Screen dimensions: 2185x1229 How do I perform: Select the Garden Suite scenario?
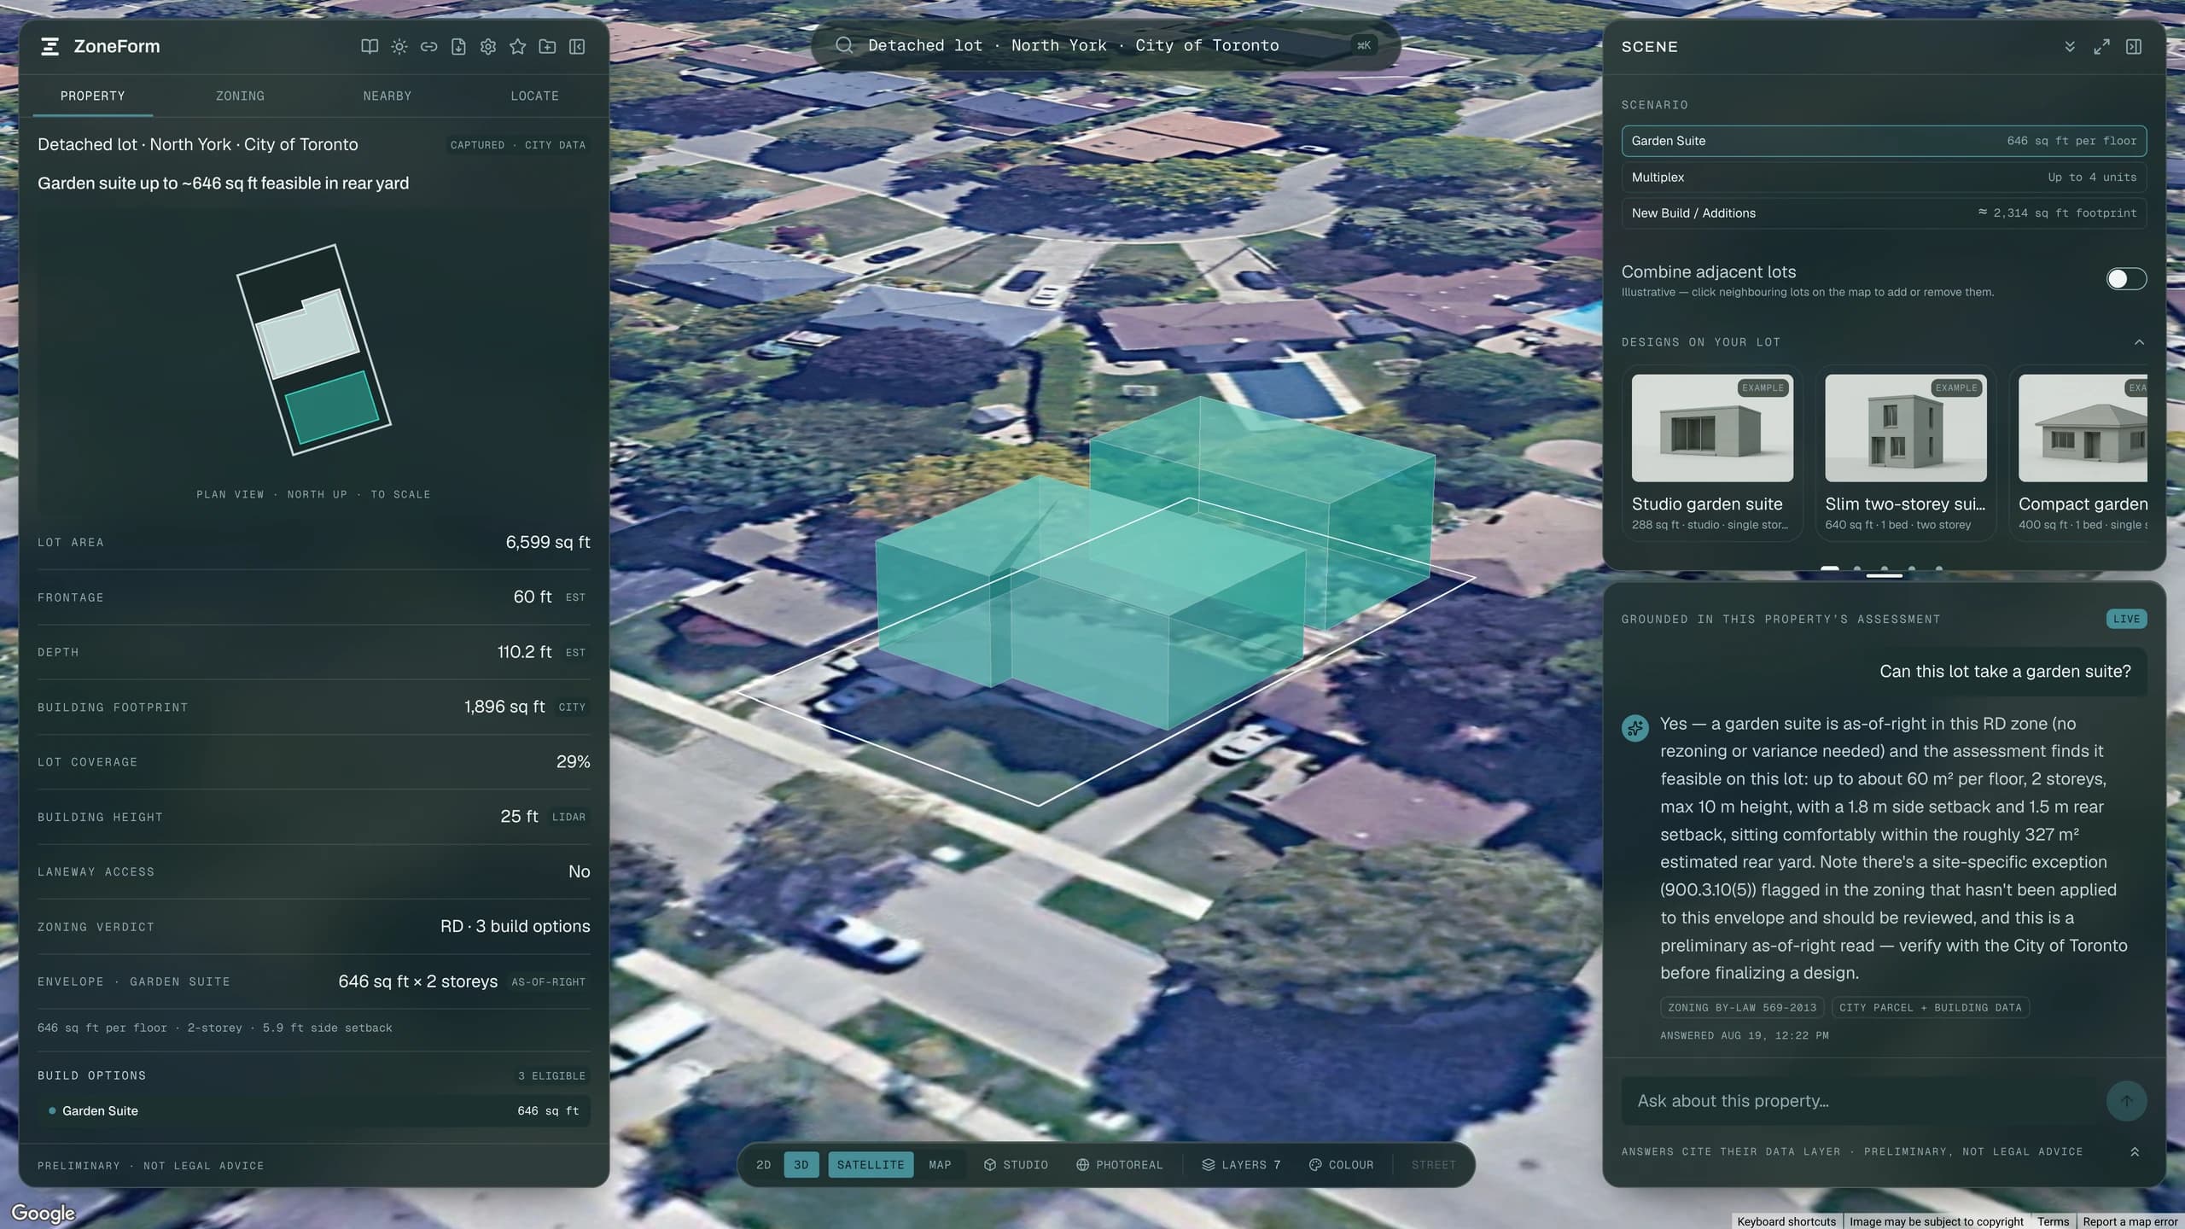coord(1884,141)
